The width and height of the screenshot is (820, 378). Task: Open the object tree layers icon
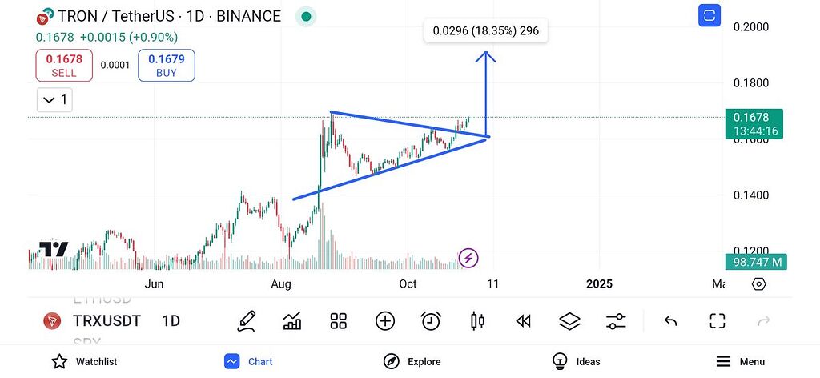click(x=569, y=321)
